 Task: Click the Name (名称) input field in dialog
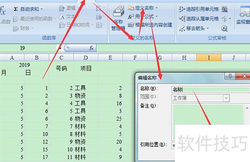pyautogui.click(x=211, y=89)
